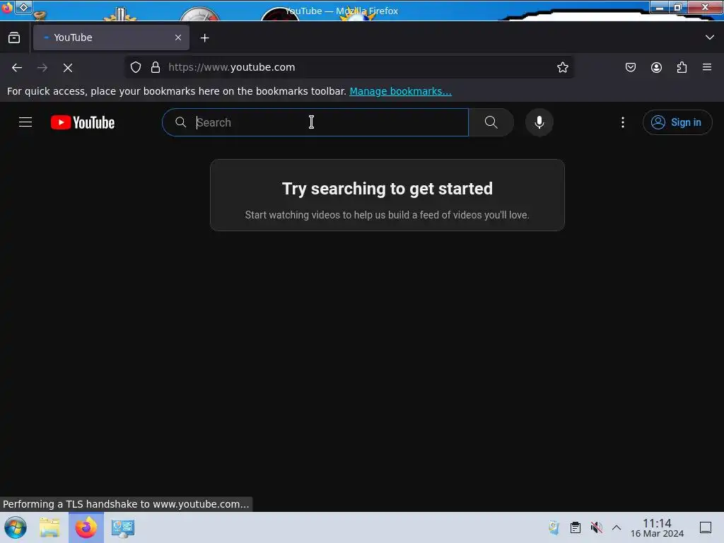
Task: Go back one page
Action: (x=17, y=67)
